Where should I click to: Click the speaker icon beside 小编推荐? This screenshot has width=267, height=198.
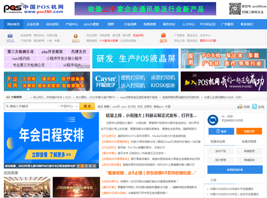[x=8, y=97]
